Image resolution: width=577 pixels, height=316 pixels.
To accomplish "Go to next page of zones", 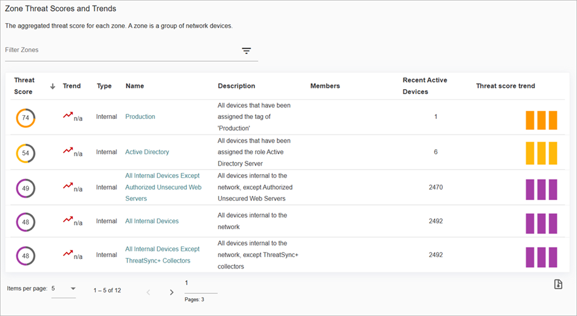I will (x=171, y=292).
